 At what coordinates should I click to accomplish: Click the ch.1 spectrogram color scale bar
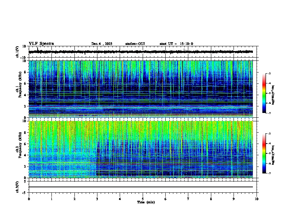tap(264, 93)
